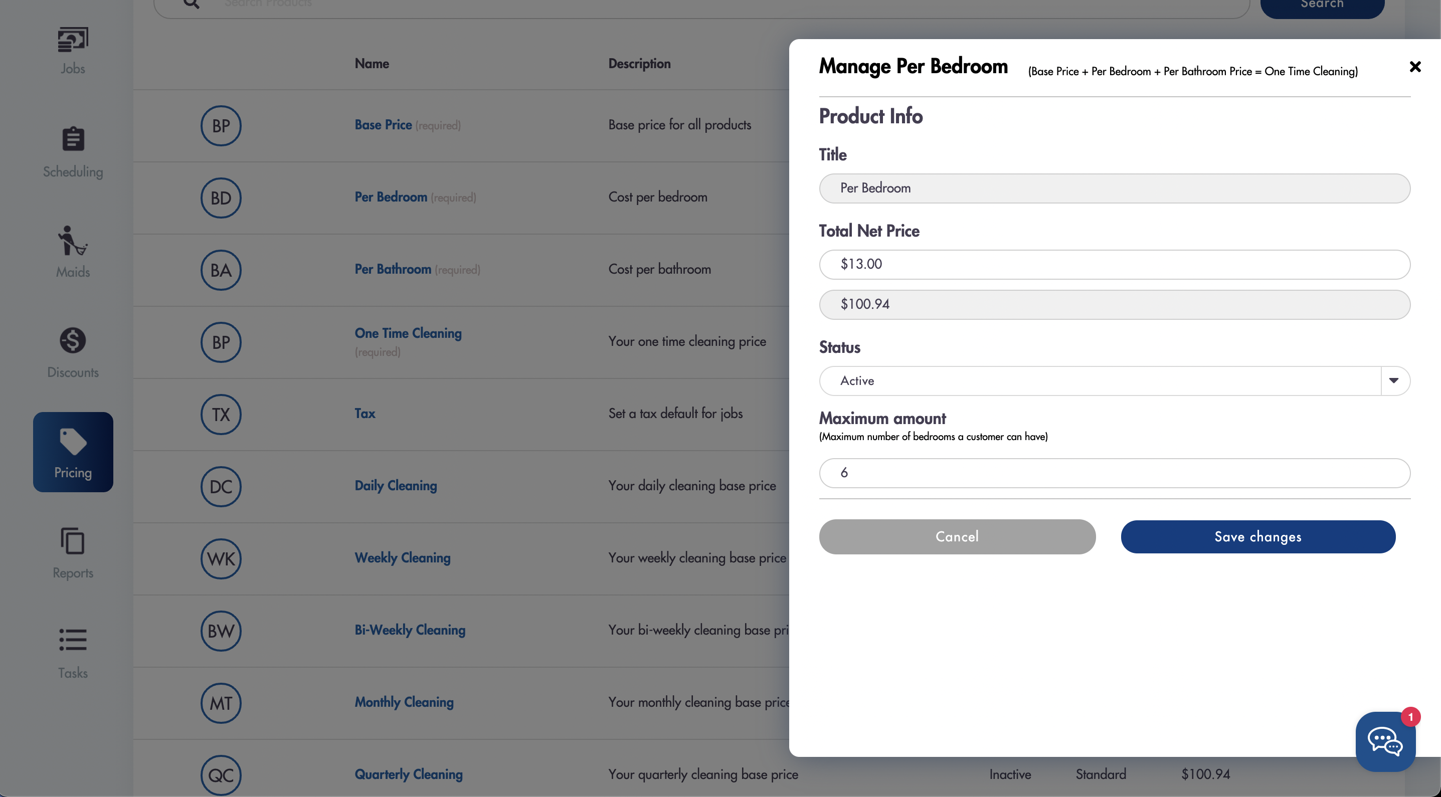Viewport: 1441px width, 797px height.
Task: Click the WK avatar for Weekly Cleaning
Action: (221, 558)
